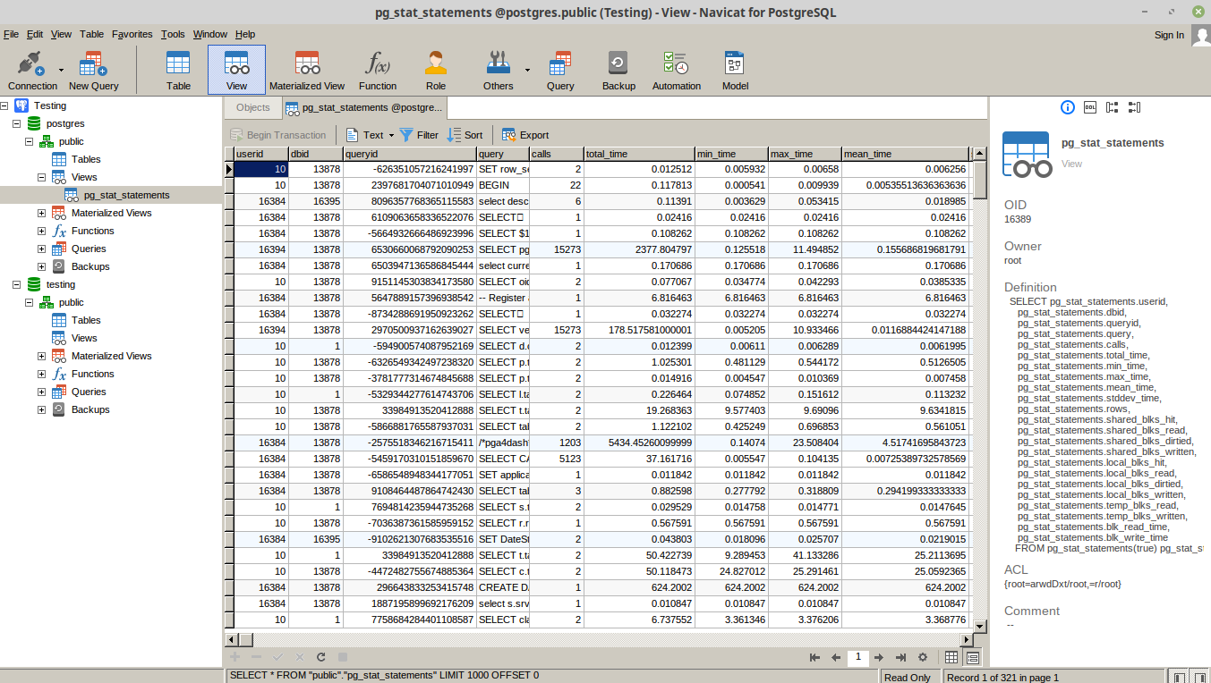Viewport: 1211px width, 683px height.
Task: Click Begin Transaction button
Action: point(278,135)
